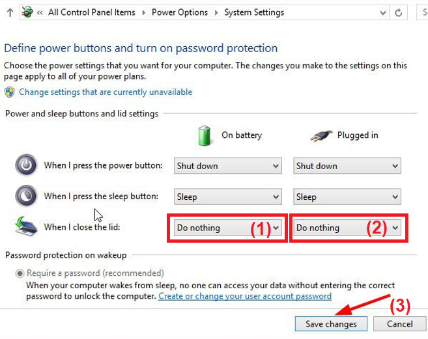Go to Power Options breadcrumb
This screenshot has width=428, height=339.
[x=180, y=12]
